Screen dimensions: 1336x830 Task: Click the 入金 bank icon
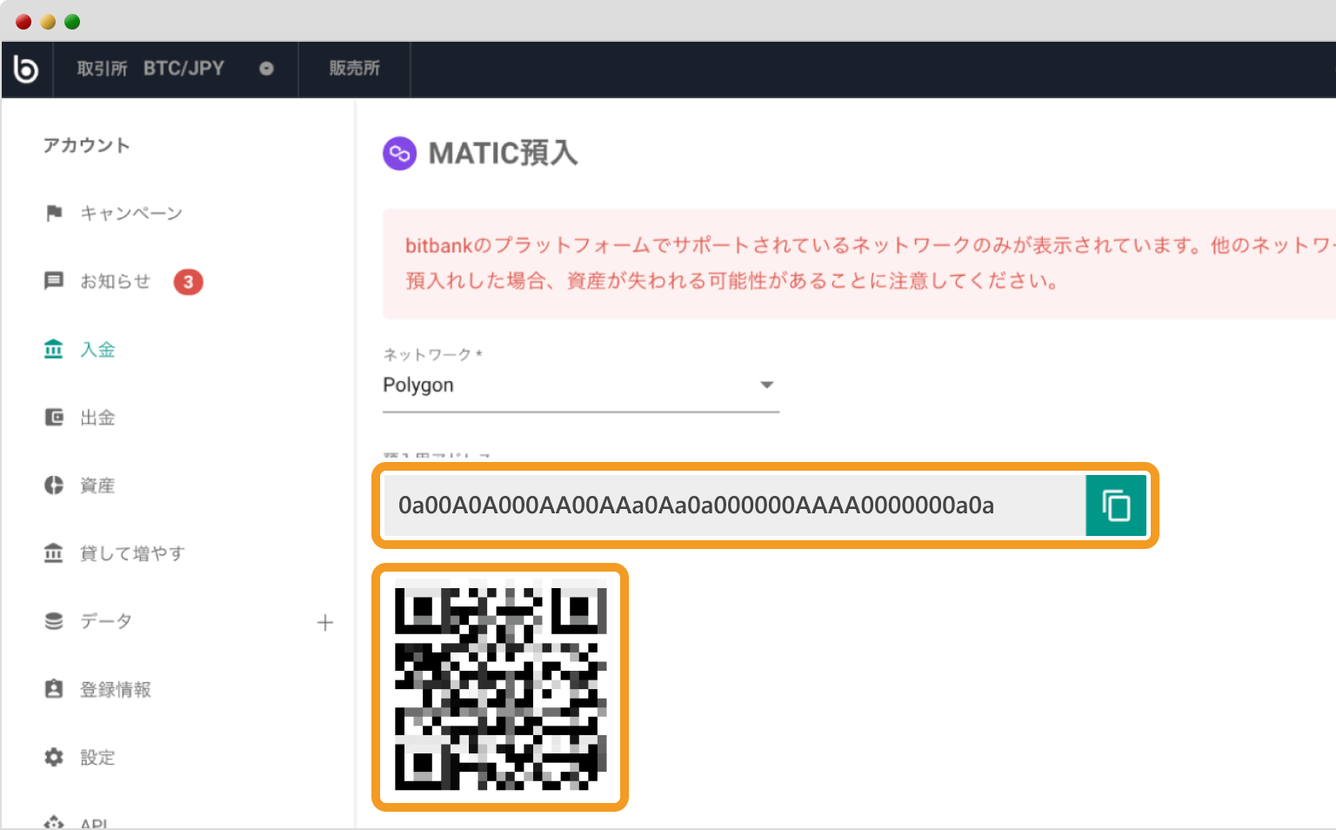[54, 349]
